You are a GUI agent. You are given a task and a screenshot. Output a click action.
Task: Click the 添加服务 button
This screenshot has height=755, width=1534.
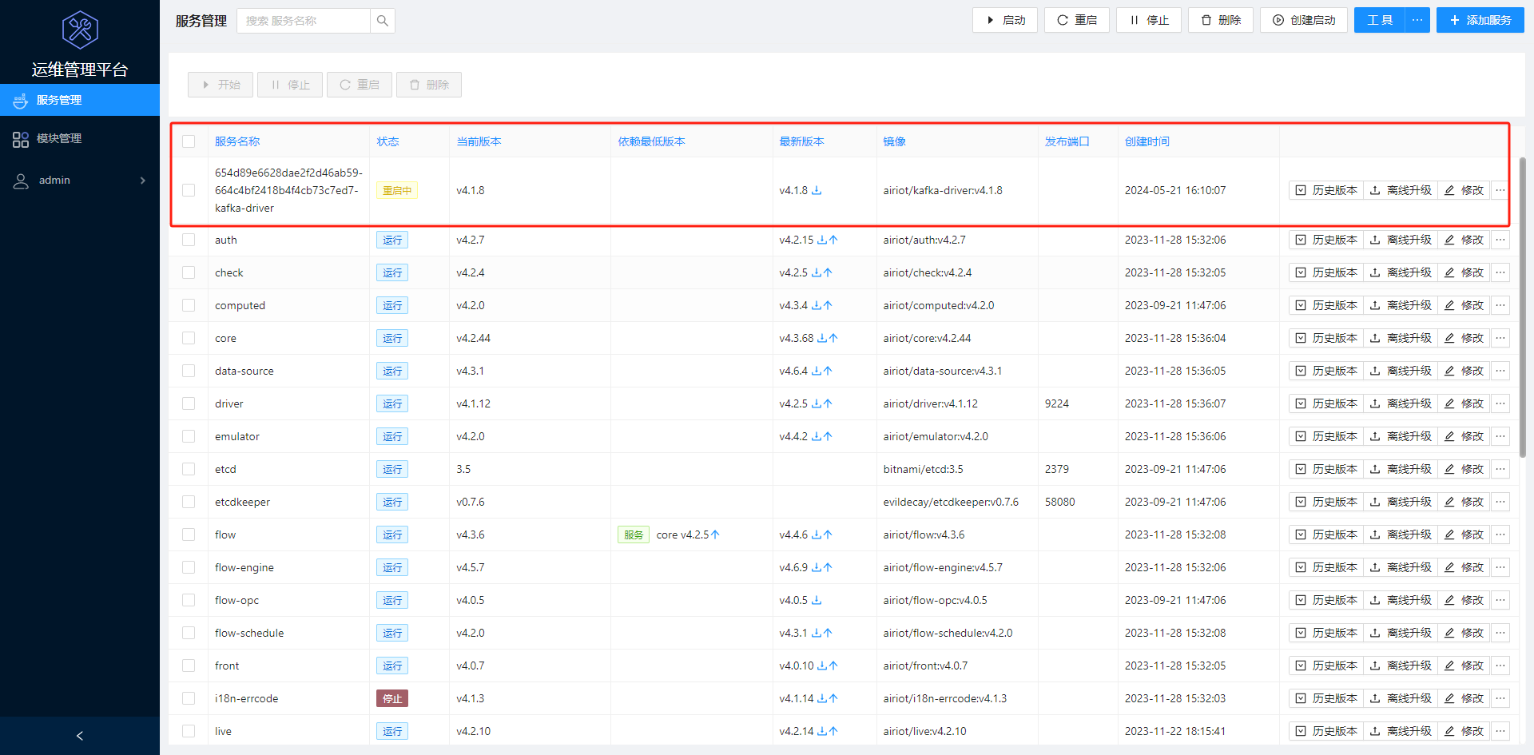[x=1480, y=20]
